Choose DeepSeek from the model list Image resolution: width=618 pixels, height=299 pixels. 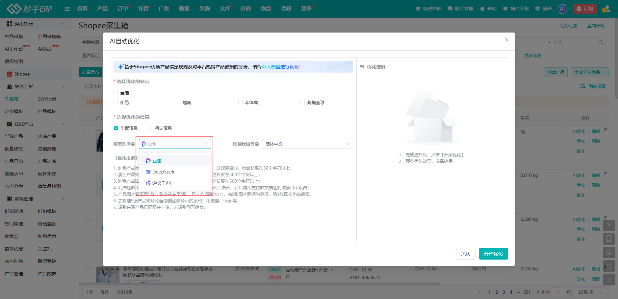click(x=175, y=172)
